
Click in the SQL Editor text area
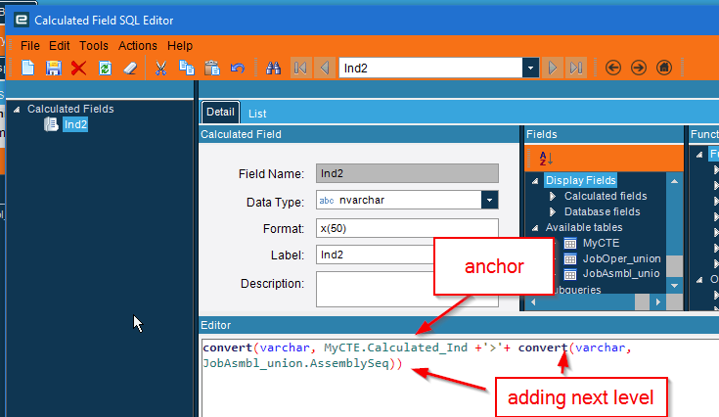click(x=460, y=379)
